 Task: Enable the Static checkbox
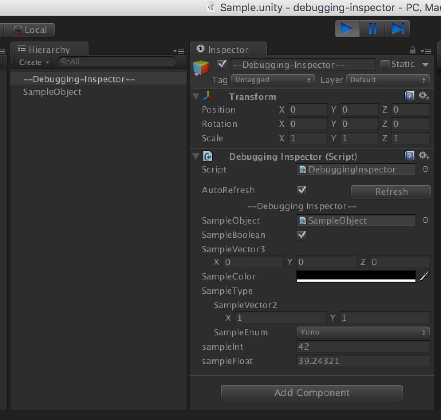click(x=385, y=64)
